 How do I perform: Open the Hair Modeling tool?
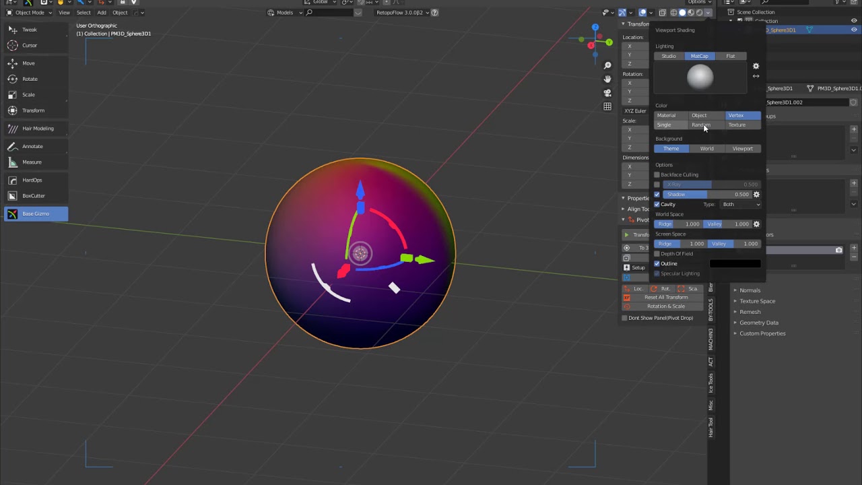[36, 129]
